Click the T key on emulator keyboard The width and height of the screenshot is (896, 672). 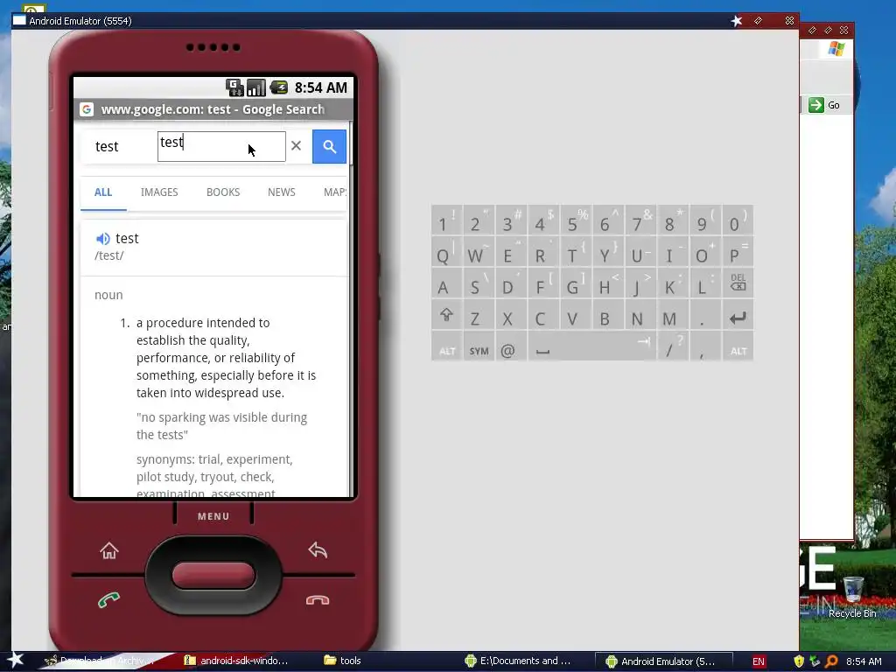[576, 252]
